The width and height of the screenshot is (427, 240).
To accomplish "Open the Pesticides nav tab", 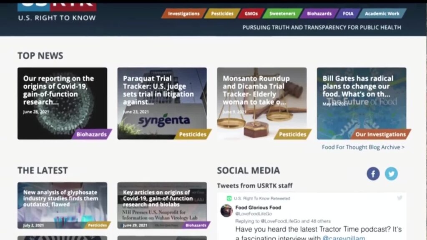I will click(222, 14).
